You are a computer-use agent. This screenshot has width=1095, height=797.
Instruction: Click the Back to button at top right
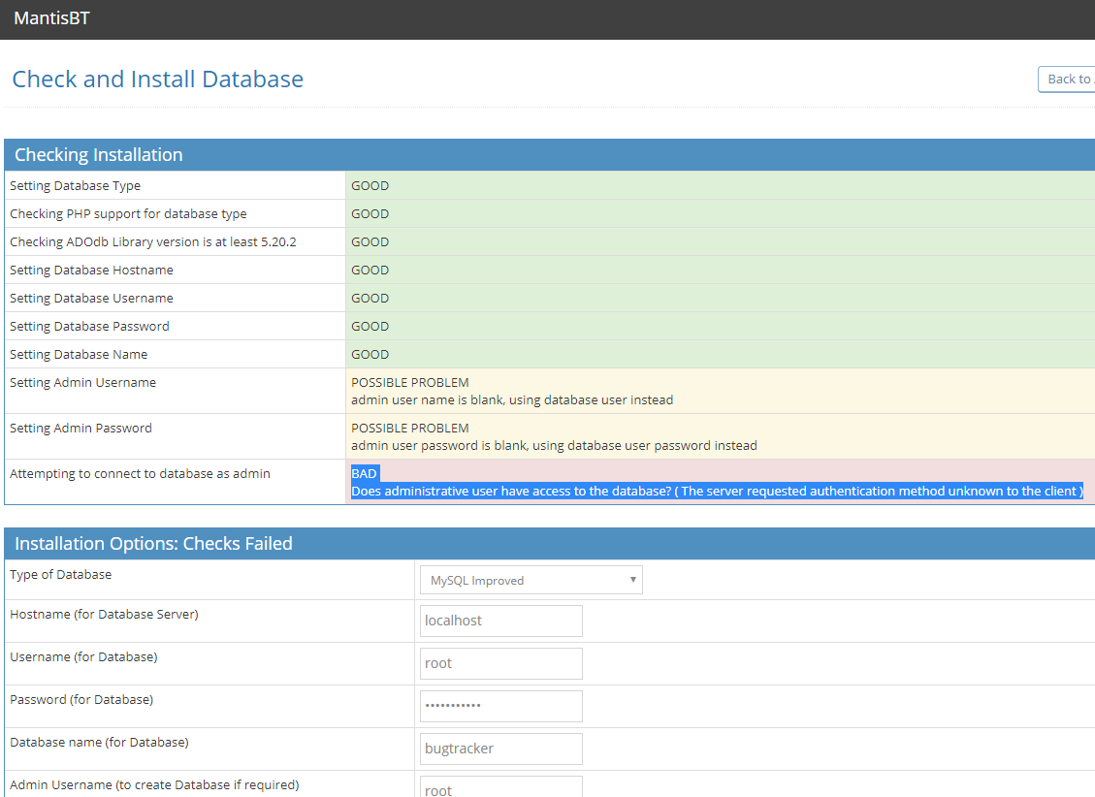[1067, 80]
